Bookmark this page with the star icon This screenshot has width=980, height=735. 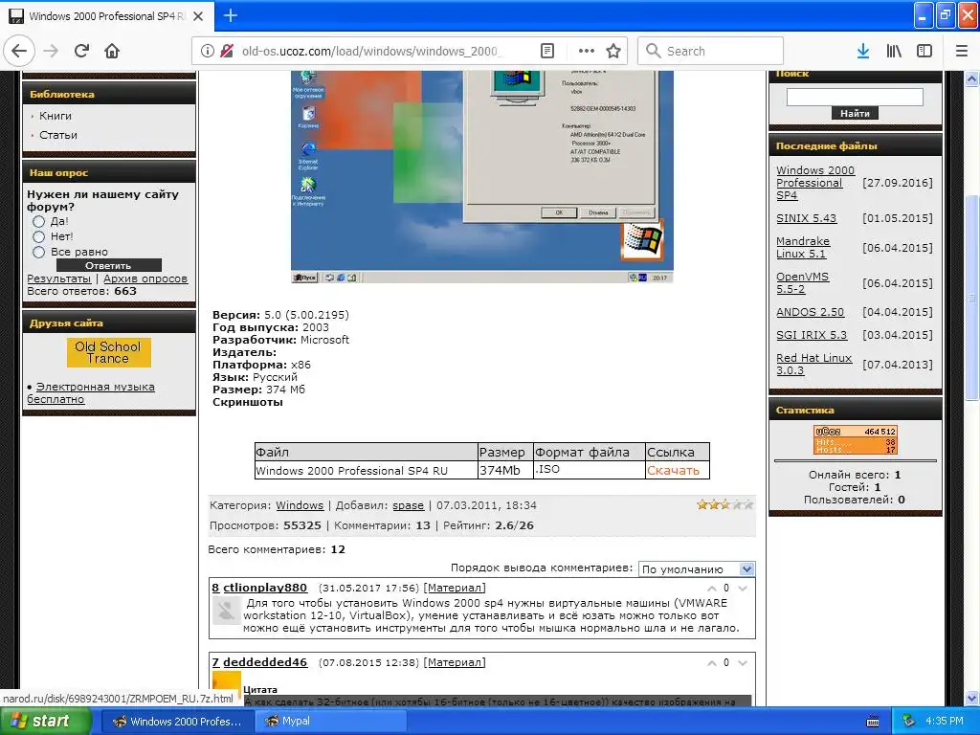(x=613, y=51)
